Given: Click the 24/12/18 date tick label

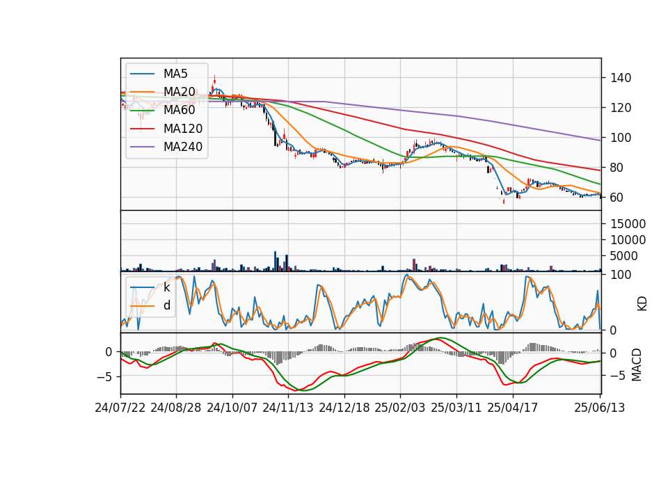Looking at the screenshot, I should pos(344,408).
